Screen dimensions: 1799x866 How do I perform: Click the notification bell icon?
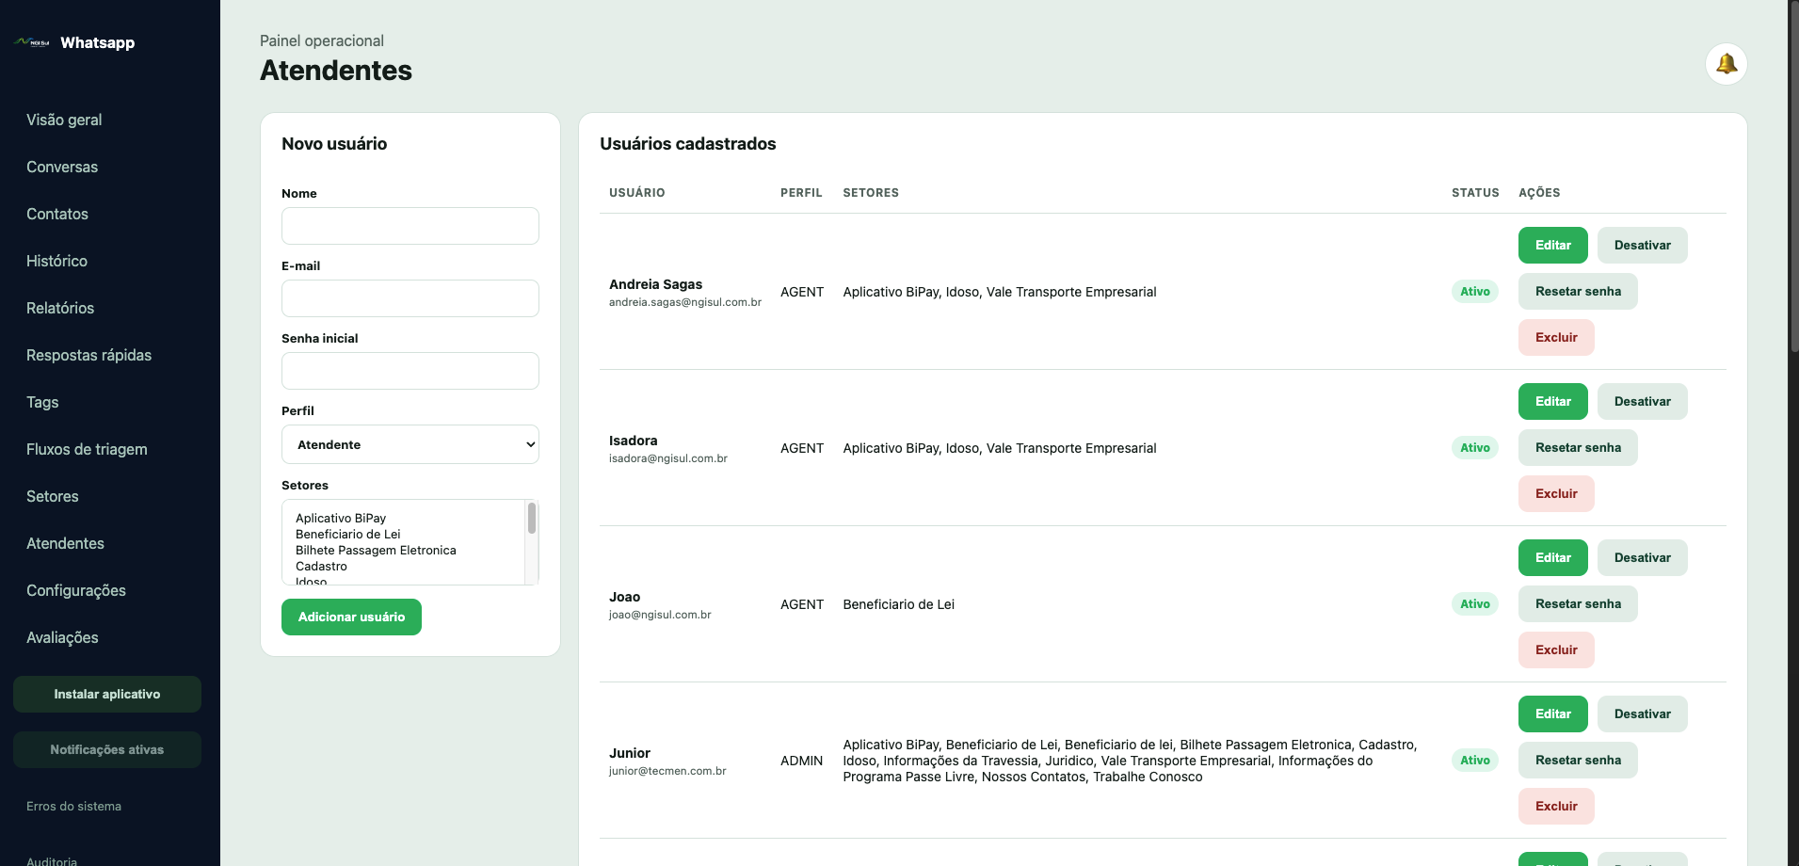pyautogui.click(x=1726, y=64)
